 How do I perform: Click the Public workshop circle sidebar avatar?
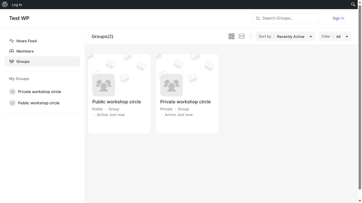tap(12, 103)
